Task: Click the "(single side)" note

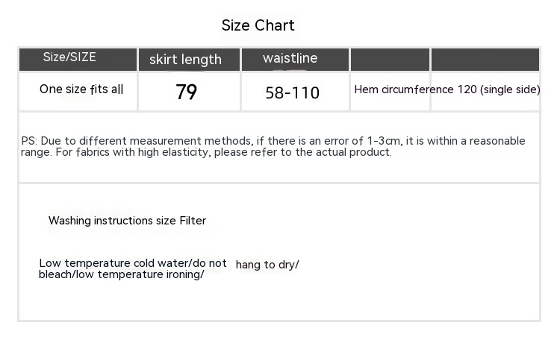Action: pos(510,89)
